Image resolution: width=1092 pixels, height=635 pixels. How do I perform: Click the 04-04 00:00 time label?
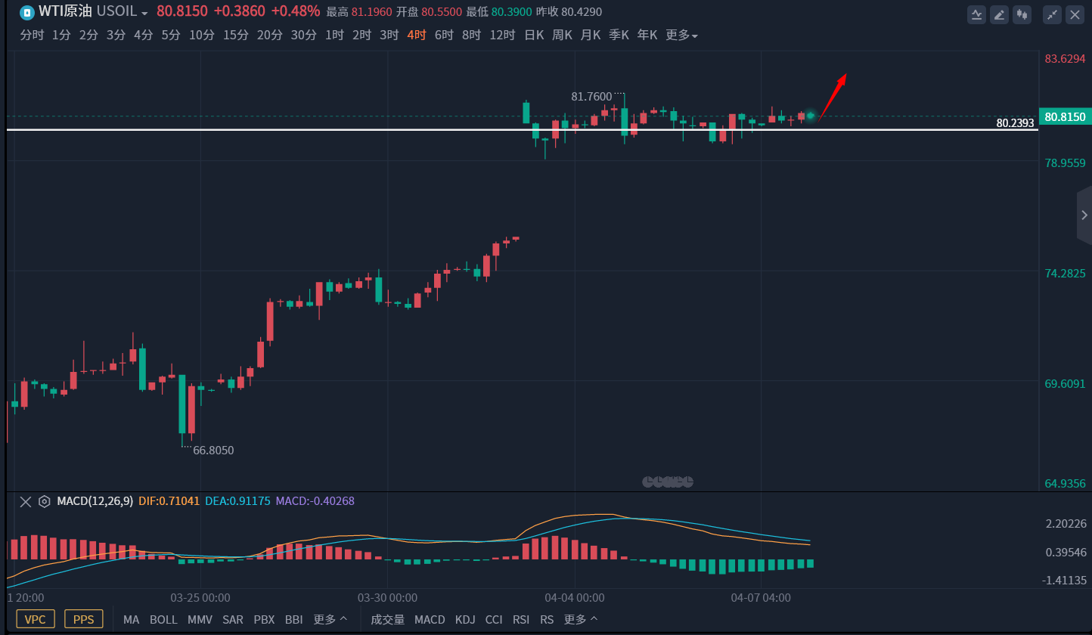tap(575, 598)
